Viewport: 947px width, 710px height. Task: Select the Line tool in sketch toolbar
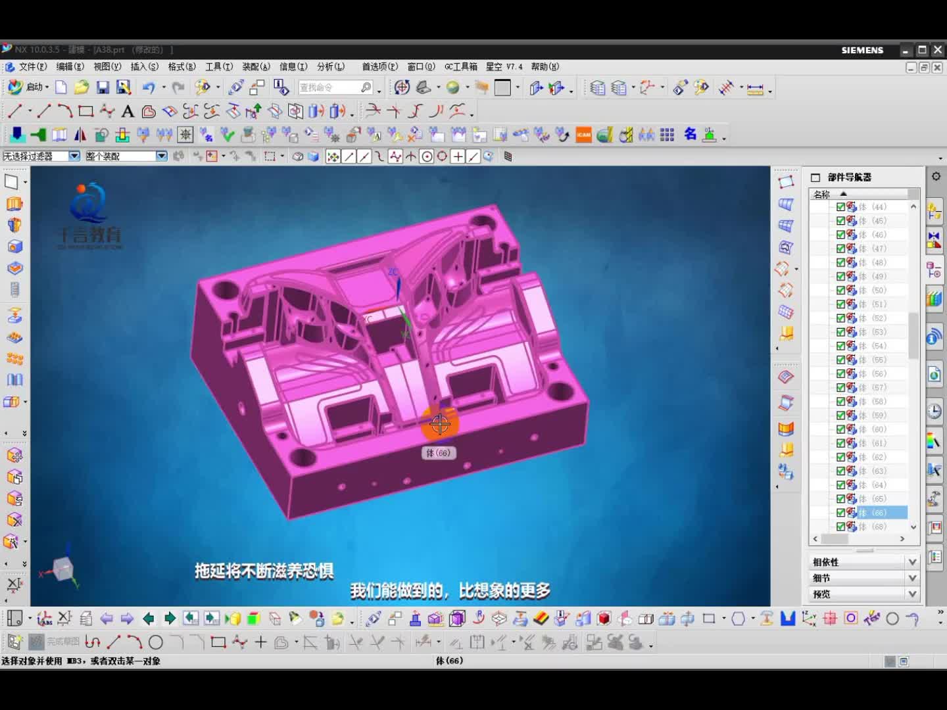114,642
